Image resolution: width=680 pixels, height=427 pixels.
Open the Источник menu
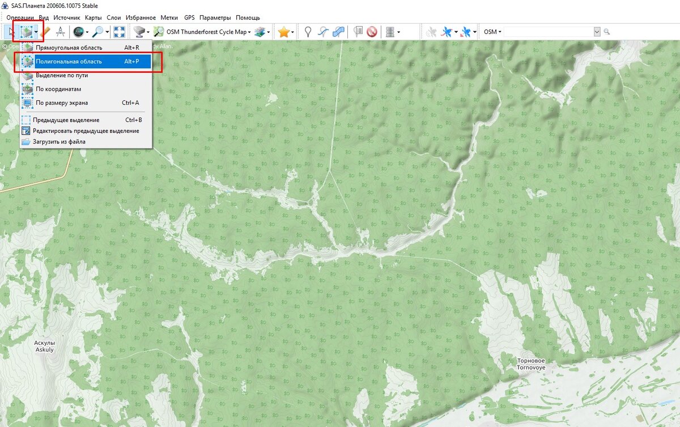[67, 18]
